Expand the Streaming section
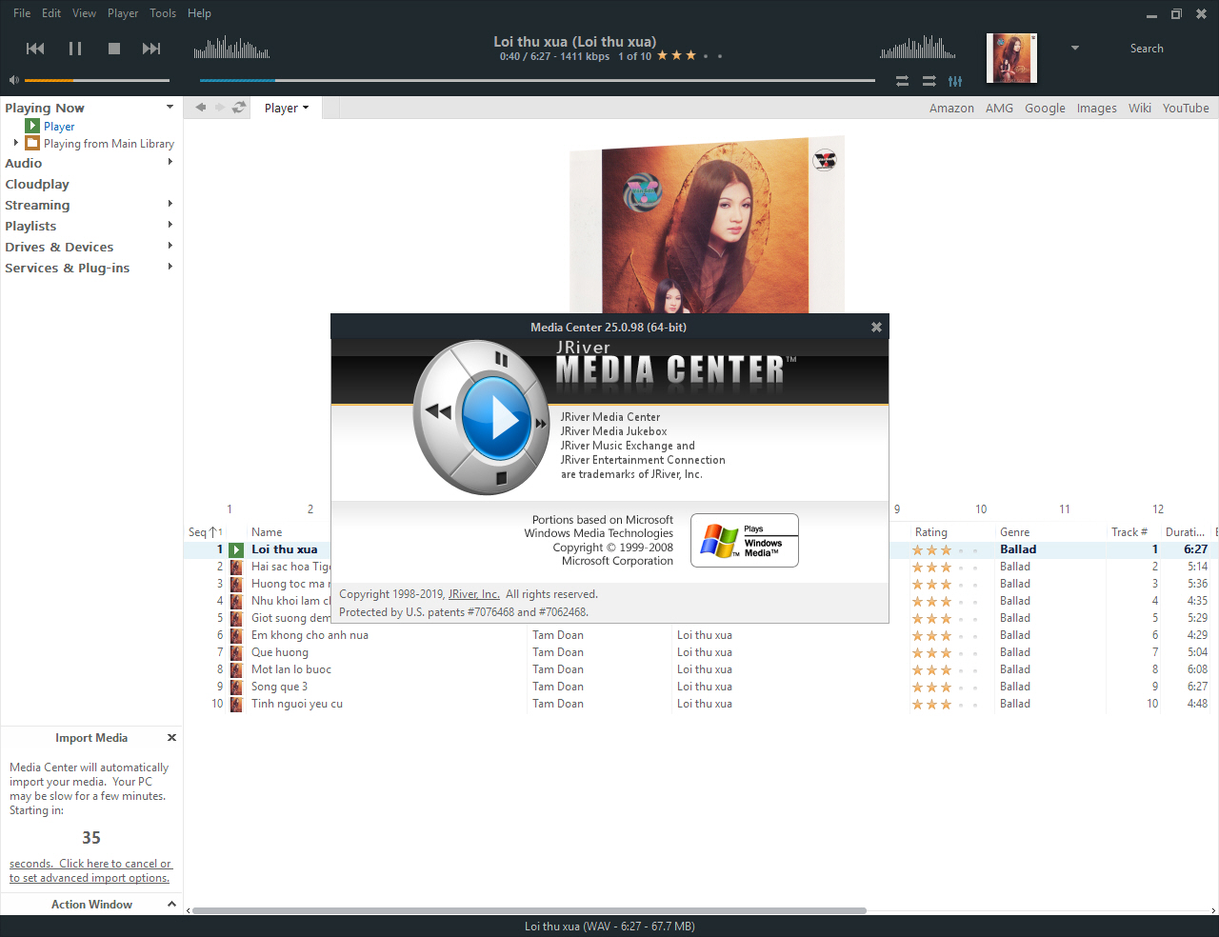Screen dimensions: 1219x937 coord(170,204)
